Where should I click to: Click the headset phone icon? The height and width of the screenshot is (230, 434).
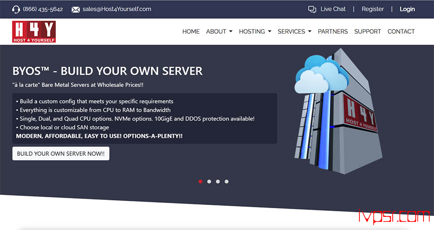(x=16, y=9)
